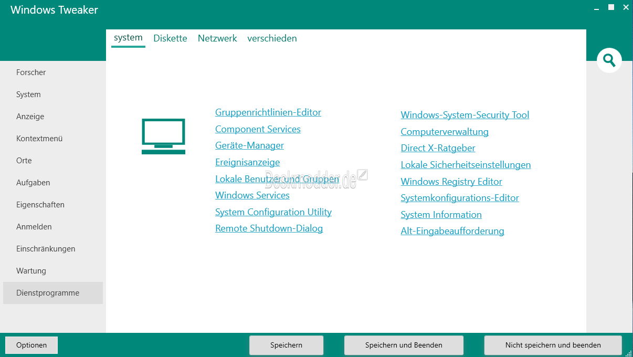Click Nicht speichern und beenden button

pyautogui.click(x=553, y=345)
